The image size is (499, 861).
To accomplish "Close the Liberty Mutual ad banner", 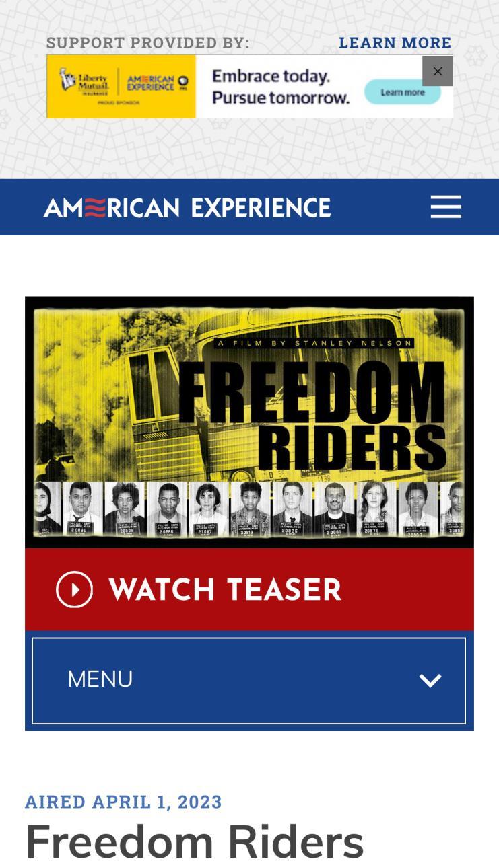I will (x=438, y=71).
